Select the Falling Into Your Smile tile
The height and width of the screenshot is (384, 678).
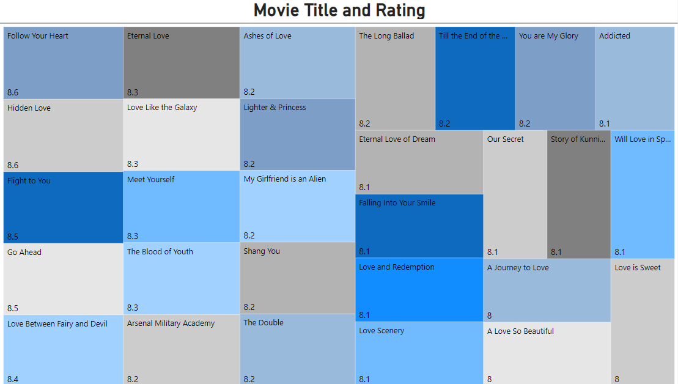pyautogui.click(x=419, y=226)
